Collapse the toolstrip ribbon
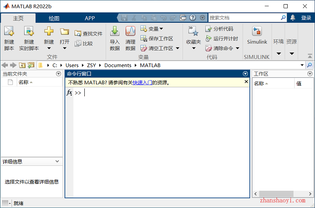 pyautogui.click(x=310, y=56)
